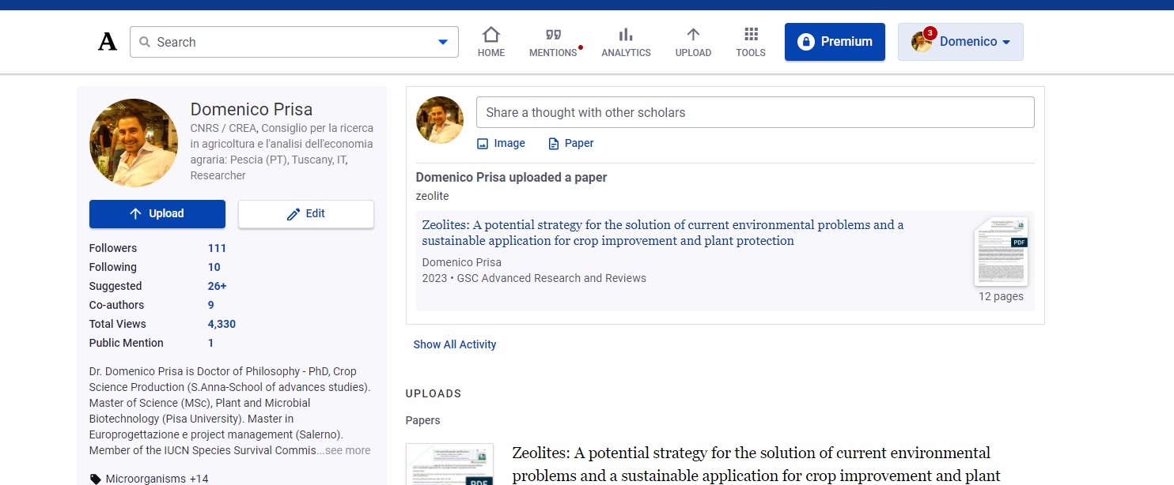View the 111 Followers count

tap(217, 248)
